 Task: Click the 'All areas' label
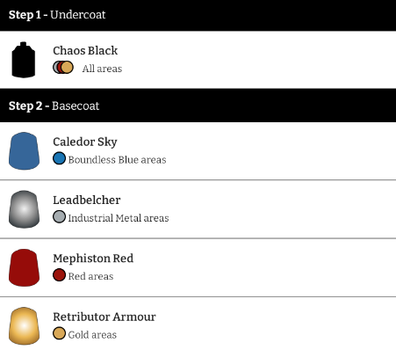click(x=102, y=69)
